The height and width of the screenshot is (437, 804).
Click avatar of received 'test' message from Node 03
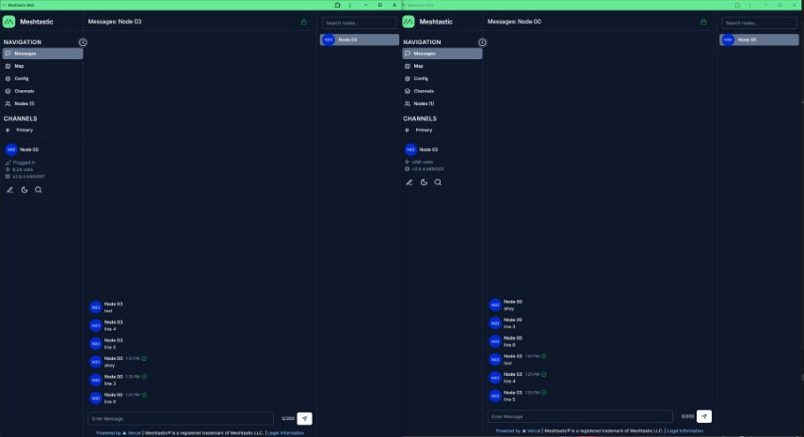click(95, 307)
